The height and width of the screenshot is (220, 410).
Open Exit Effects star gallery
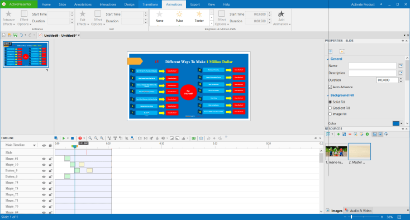pyautogui.click(x=83, y=18)
